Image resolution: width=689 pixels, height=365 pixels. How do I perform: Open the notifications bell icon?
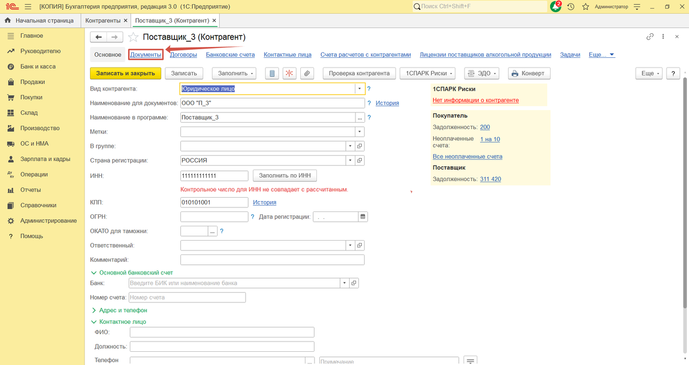point(555,6)
